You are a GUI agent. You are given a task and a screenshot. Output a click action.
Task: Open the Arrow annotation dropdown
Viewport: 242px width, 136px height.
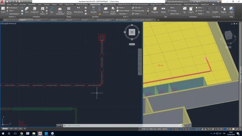(200, 11)
